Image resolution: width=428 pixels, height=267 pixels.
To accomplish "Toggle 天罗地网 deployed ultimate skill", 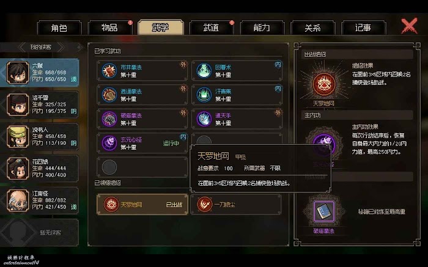I will 142,204.
